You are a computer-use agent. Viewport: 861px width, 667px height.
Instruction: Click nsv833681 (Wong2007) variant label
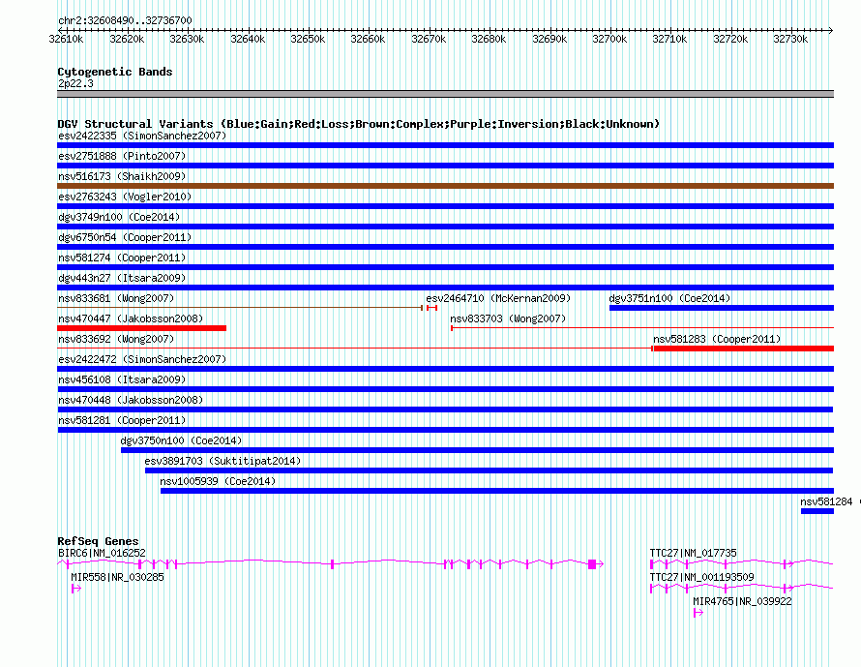click(116, 298)
